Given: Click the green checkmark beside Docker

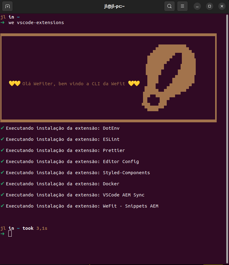Looking at the screenshot, I should (x=2, y=183).
